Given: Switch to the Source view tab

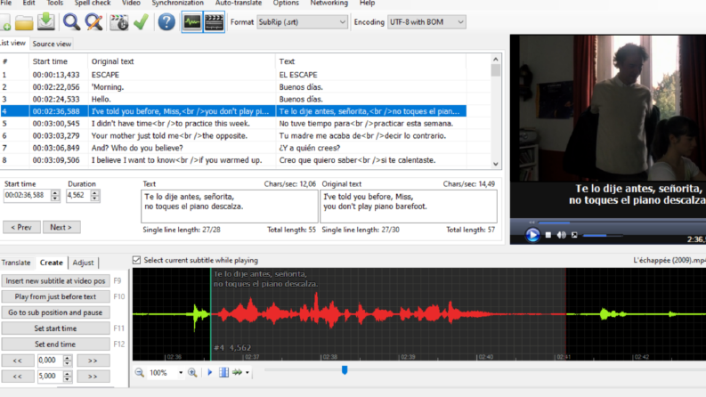Looking at the screenshot, I should (x=52, y=44).
